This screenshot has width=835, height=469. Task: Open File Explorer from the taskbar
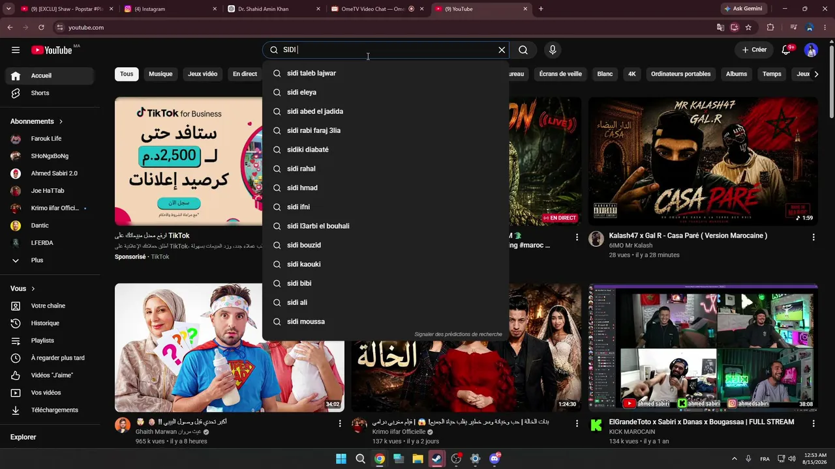[417, 459]
